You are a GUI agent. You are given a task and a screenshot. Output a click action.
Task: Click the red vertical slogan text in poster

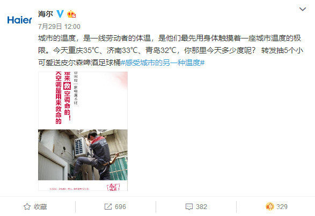[63, 98]
